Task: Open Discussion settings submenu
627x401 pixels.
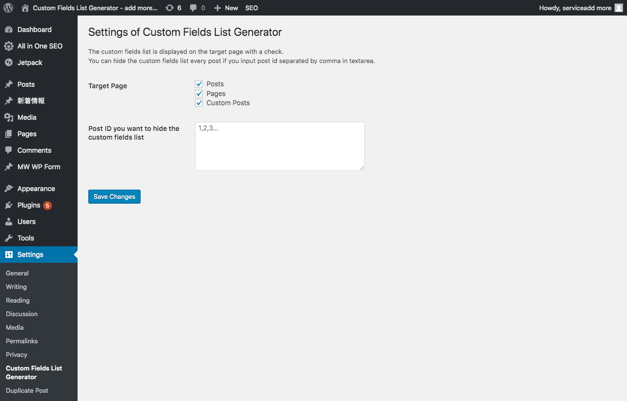Action: click(x=22, y=314)
